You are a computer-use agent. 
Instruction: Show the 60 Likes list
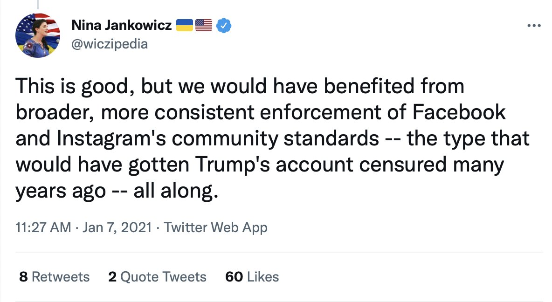coord(252,277)
